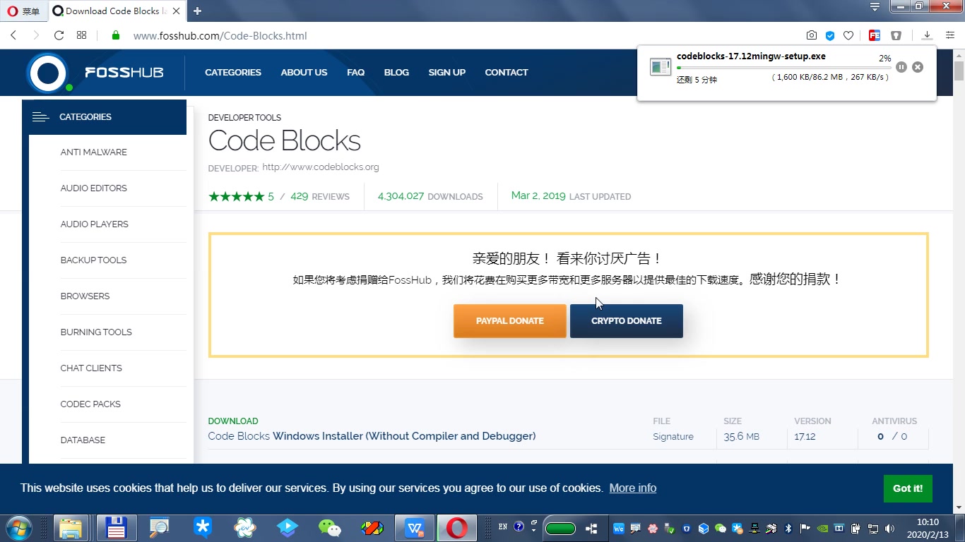Click the download progress bar
The height and width of the screenshot is (542, 965).
[783, 68]
